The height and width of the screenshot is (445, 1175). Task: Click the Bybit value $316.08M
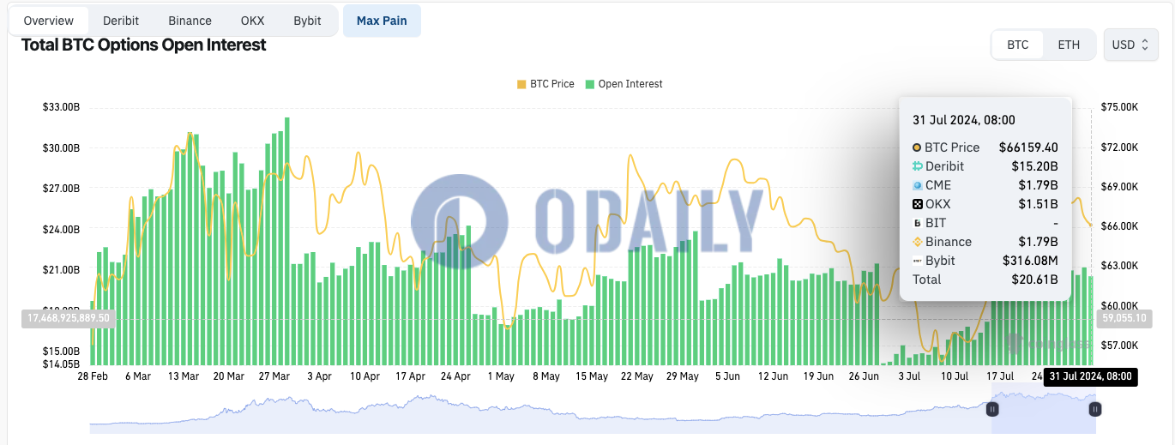[1030, 261]
